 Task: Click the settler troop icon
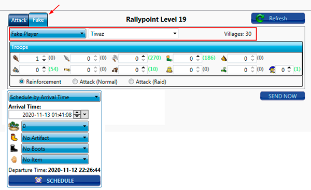(224, 70)
